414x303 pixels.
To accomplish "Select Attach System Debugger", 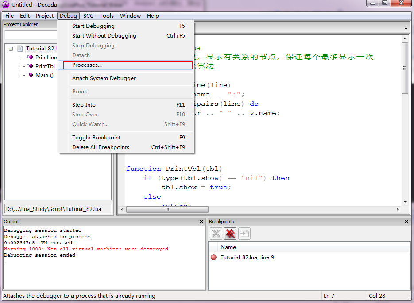I will [x=126, y=78].
